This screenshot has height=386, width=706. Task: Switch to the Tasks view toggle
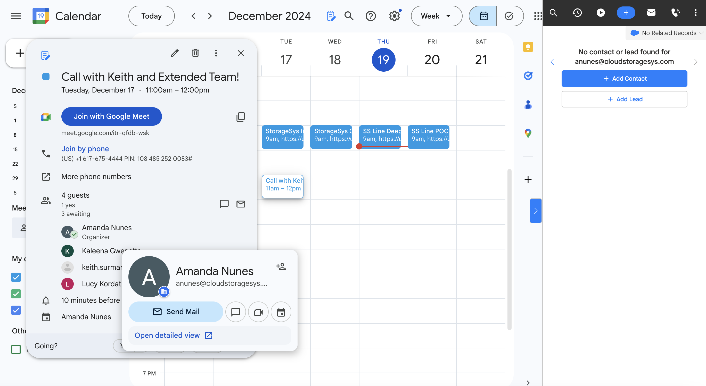[509, 16]
